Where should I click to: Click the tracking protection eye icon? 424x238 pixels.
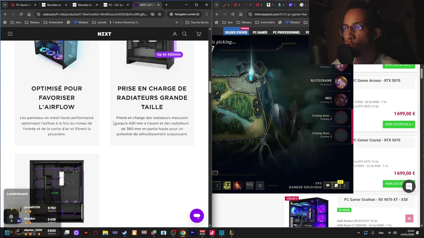point(152,14)
